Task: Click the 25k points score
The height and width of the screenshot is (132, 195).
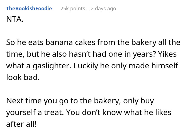Action: click(73, 8)
